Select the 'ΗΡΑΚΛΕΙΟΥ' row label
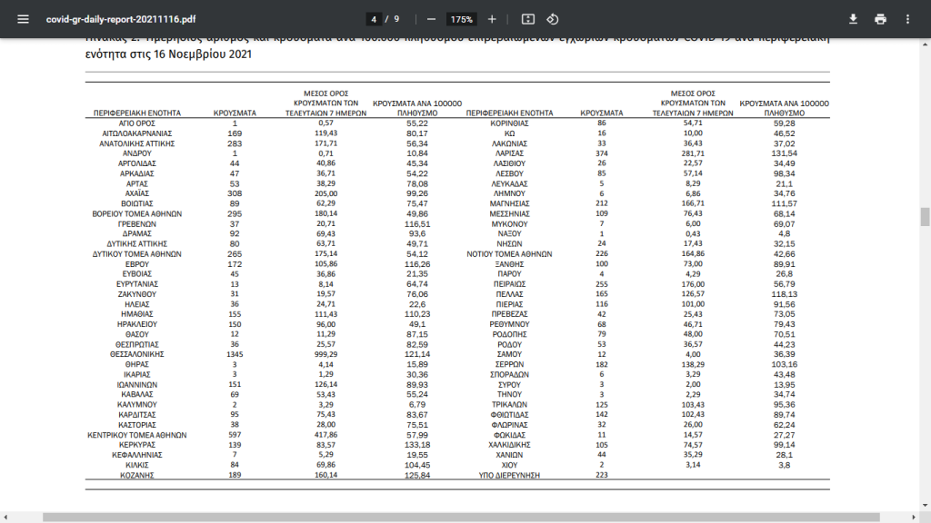Viewport: 931px width, 523px height. 137,324
